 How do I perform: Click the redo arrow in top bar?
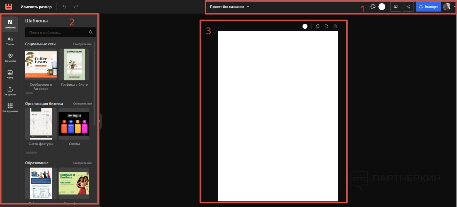(76, 7)
